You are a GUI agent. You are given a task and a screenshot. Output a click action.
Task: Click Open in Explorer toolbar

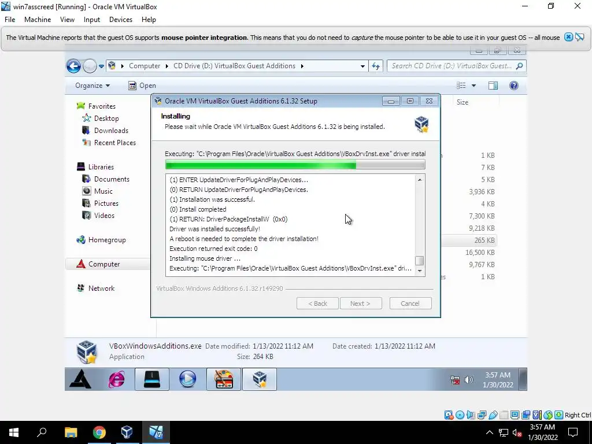[x=142, y=86]
